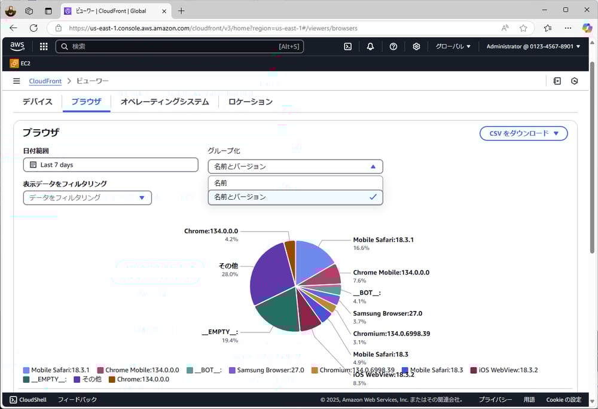
Task: Click the page vertical scrollbar
Action: pyautogui.click(x=592, y=157)
